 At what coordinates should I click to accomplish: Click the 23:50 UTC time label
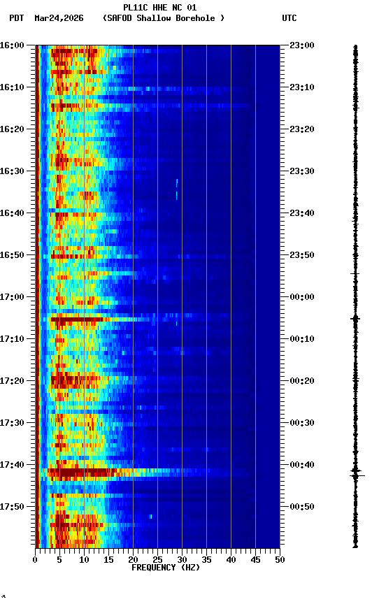click(x=302, y=255)
